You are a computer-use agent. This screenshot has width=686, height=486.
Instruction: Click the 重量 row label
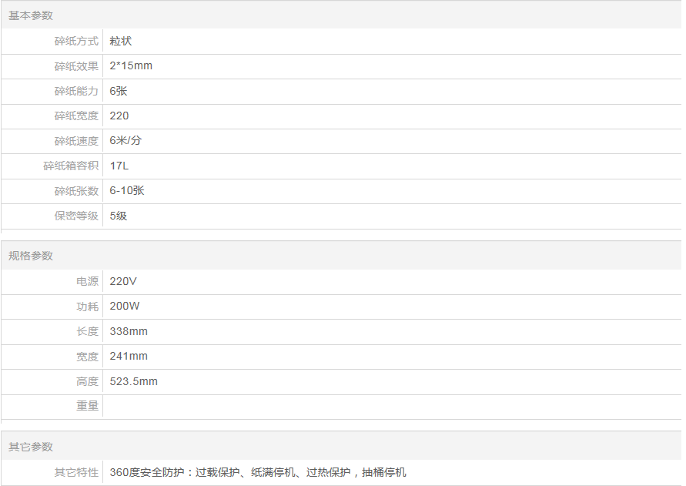click(x=87, y=406)
